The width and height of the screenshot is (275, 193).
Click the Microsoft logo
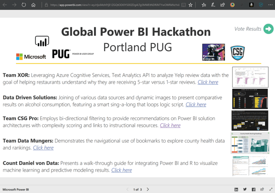pos(31,56)
